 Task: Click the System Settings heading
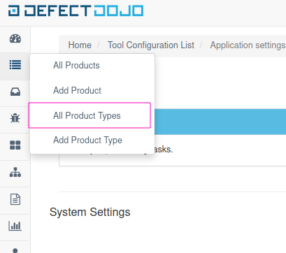click(90, 212)
